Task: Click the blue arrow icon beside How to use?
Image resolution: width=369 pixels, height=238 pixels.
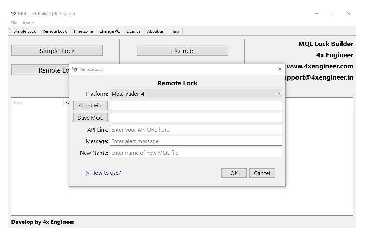Action: [86, 173]
